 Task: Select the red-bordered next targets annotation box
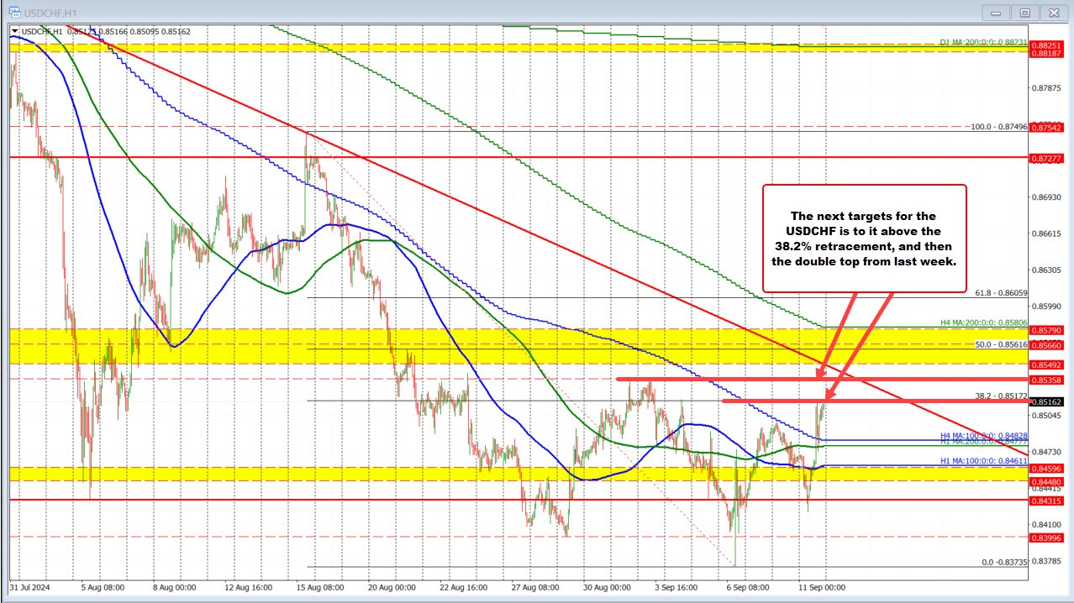[x=864, y=239]
